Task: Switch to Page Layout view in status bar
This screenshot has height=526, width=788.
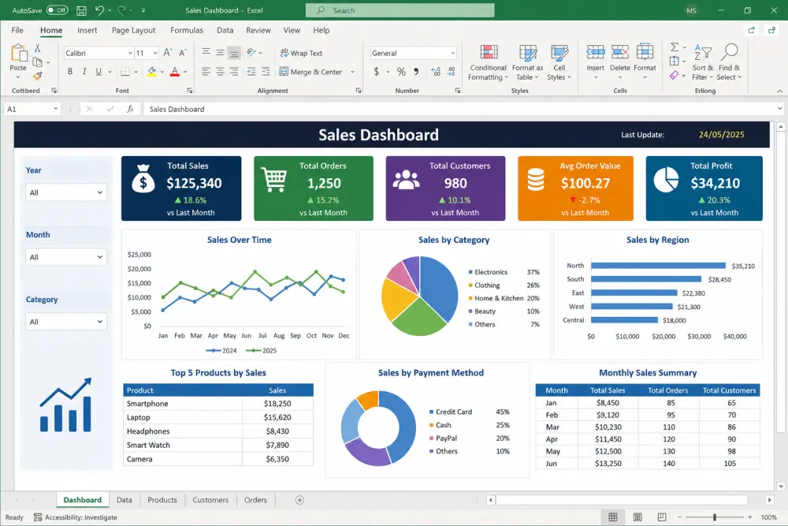Action: [637, 517]
